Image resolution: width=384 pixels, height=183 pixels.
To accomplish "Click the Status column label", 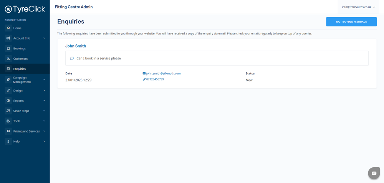I will pos(250,74).
